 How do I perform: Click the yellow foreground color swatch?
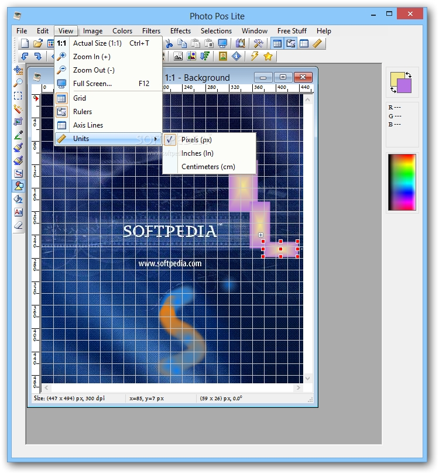click(395, 78)
